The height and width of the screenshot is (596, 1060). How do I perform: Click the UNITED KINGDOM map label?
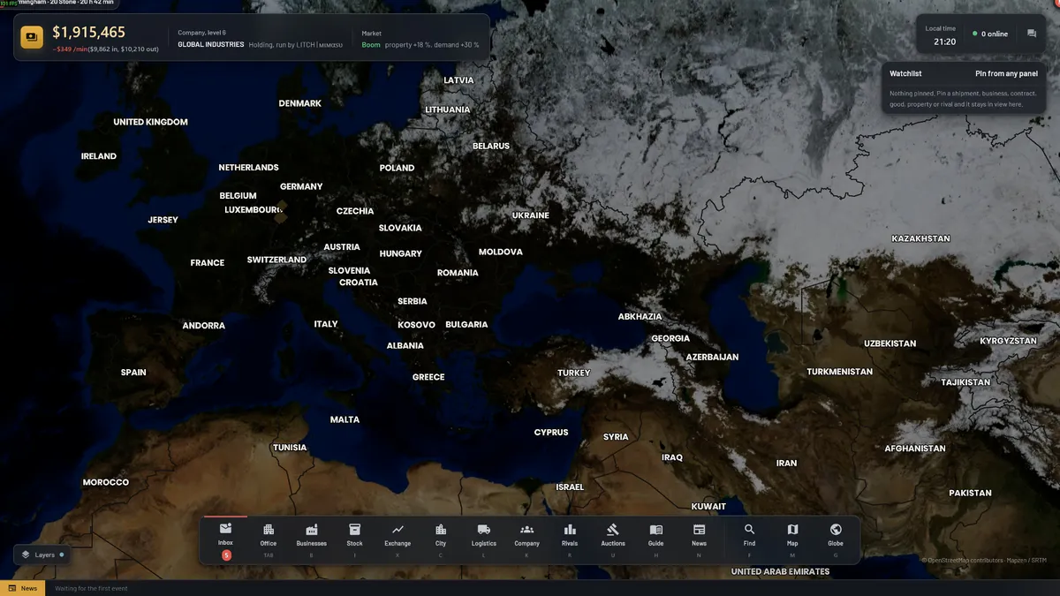pyautogui.click(x=151, y=122)
